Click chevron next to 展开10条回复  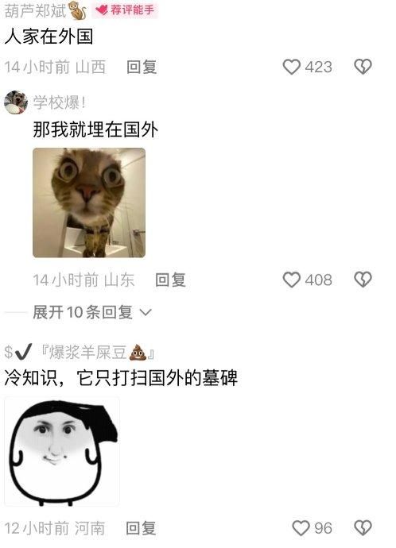click(146, 312)
